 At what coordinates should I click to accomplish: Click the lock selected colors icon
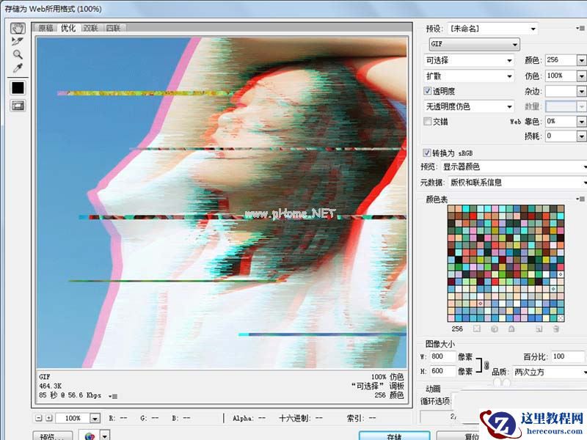511,329
